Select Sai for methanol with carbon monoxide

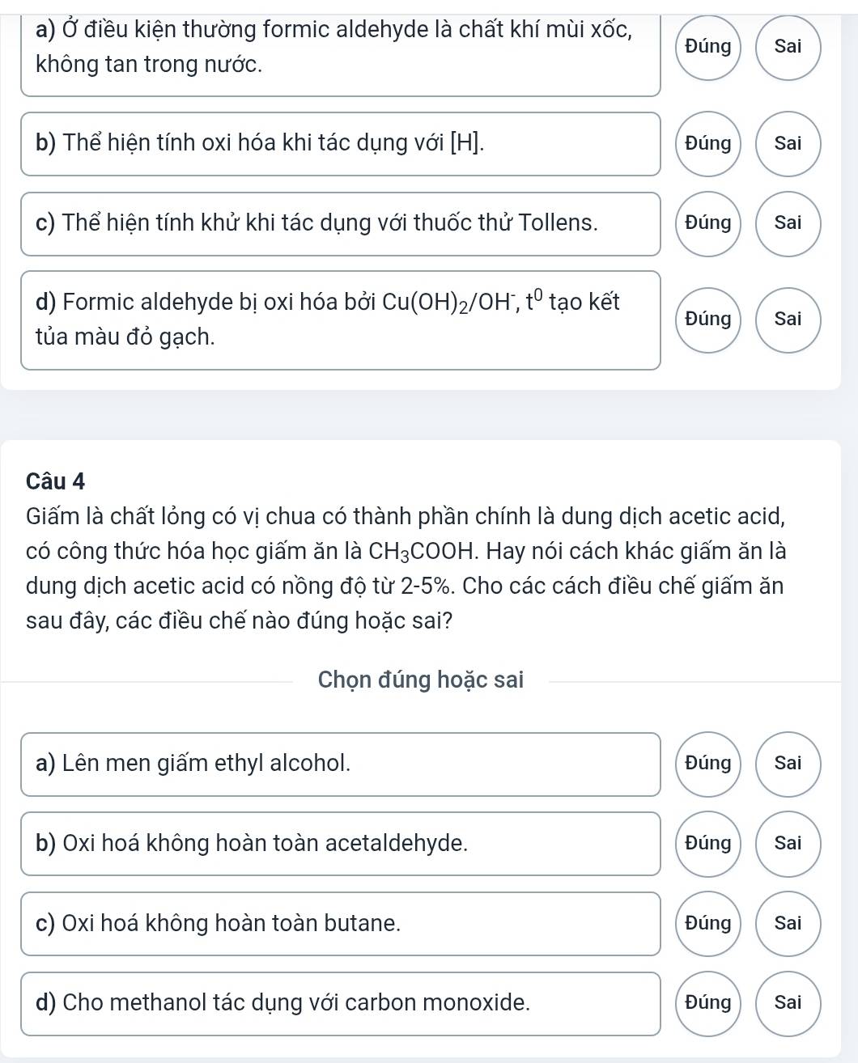pyautogui.click(x=788, y=1003)
